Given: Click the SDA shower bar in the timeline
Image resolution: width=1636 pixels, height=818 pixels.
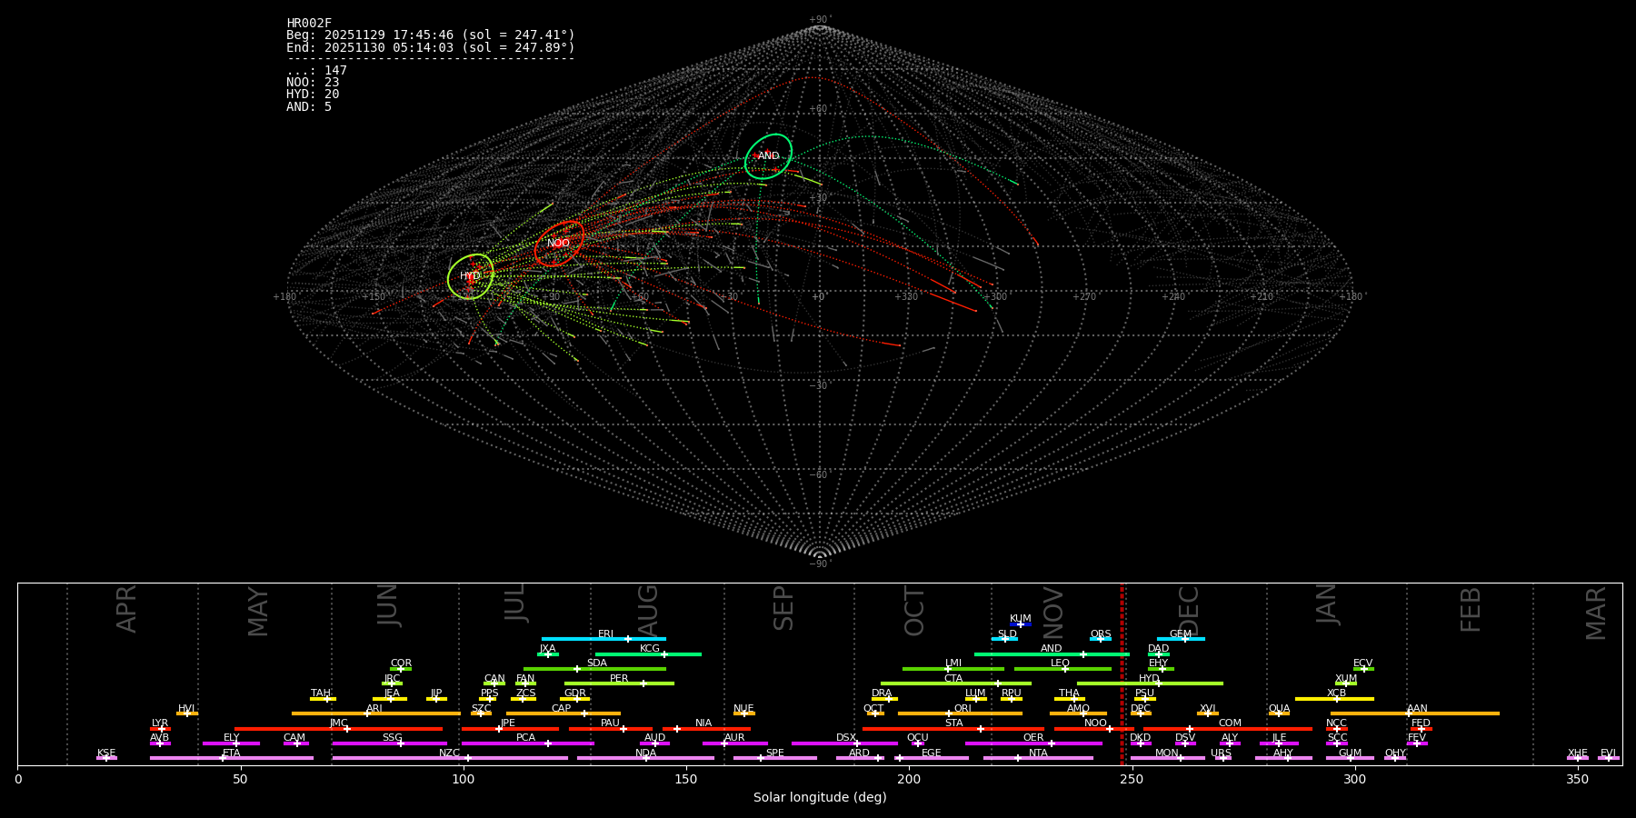Looking at the screenshot, I should tap(594, 669).
